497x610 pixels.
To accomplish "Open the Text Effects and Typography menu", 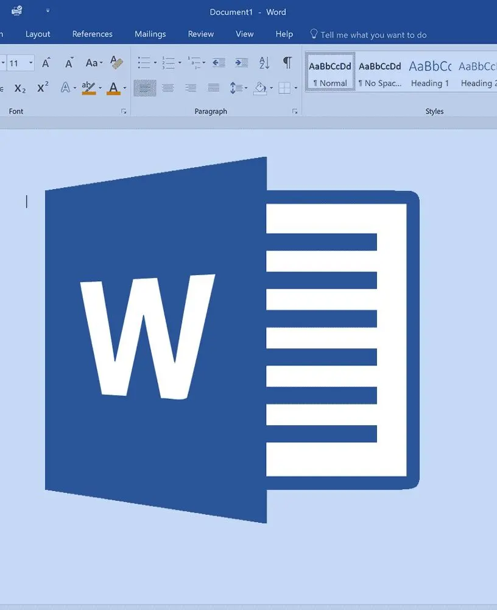I will click(68, 87).
